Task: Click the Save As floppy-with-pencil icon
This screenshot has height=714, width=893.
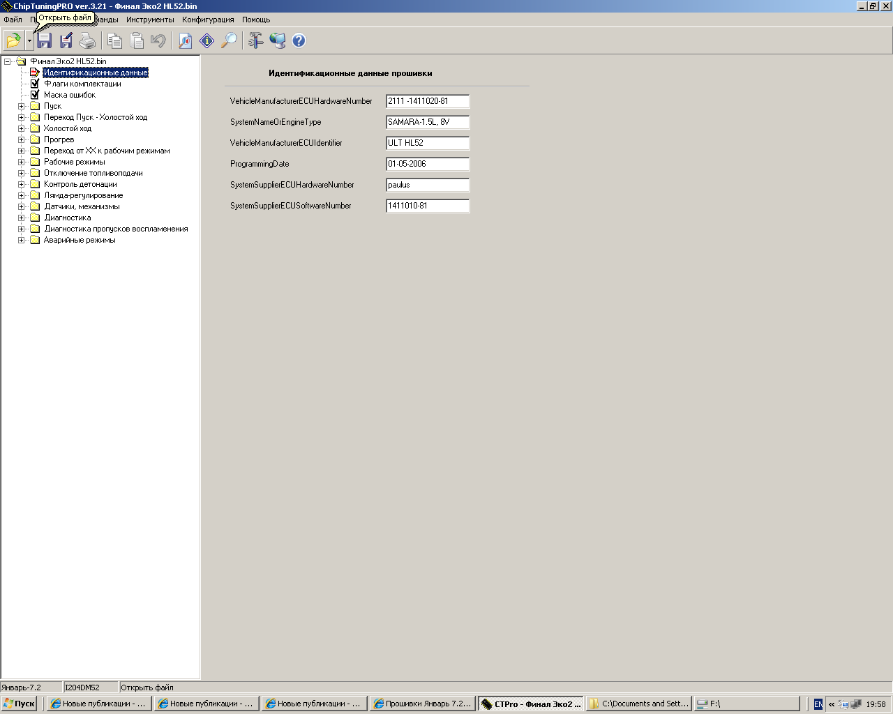Action: (66, 40)
